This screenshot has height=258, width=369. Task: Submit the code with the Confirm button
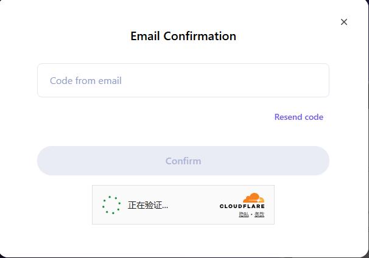tap(183, 161)
